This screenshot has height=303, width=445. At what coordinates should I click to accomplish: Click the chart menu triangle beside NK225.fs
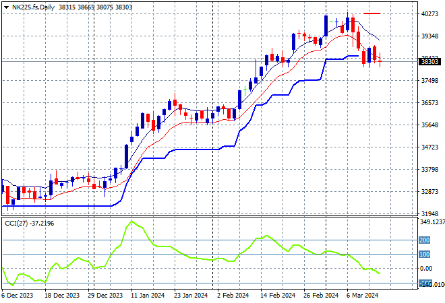pos(6,7)
